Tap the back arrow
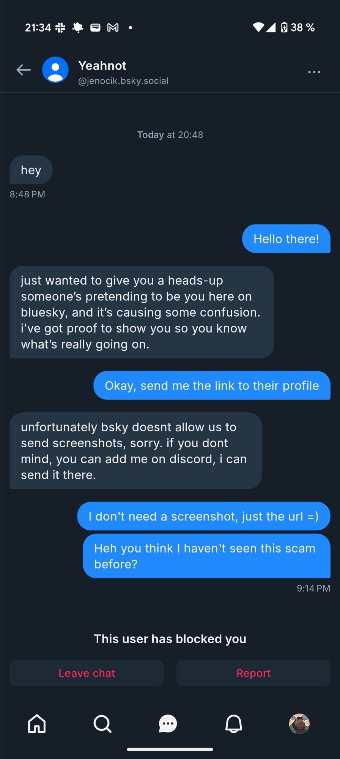This screenshot has height=759, width=340. 24,70
